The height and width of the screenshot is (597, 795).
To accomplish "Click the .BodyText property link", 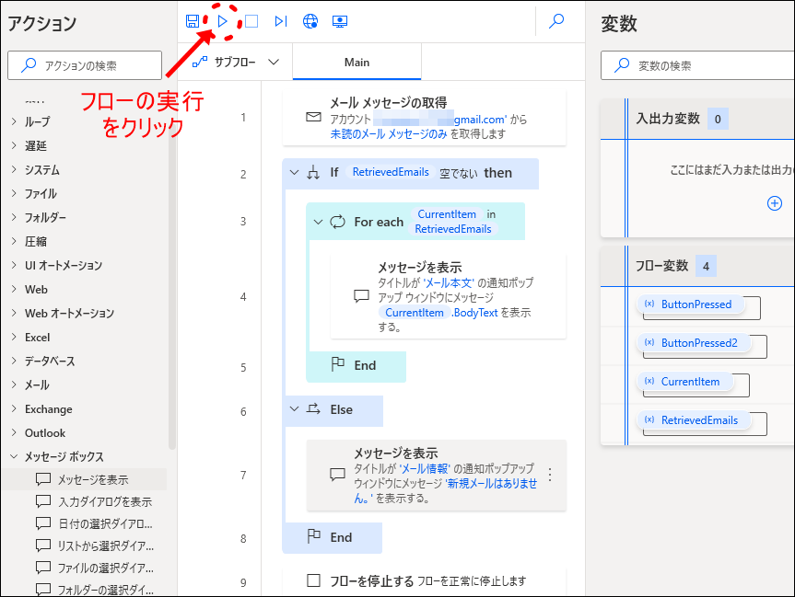I will [474, 313].
